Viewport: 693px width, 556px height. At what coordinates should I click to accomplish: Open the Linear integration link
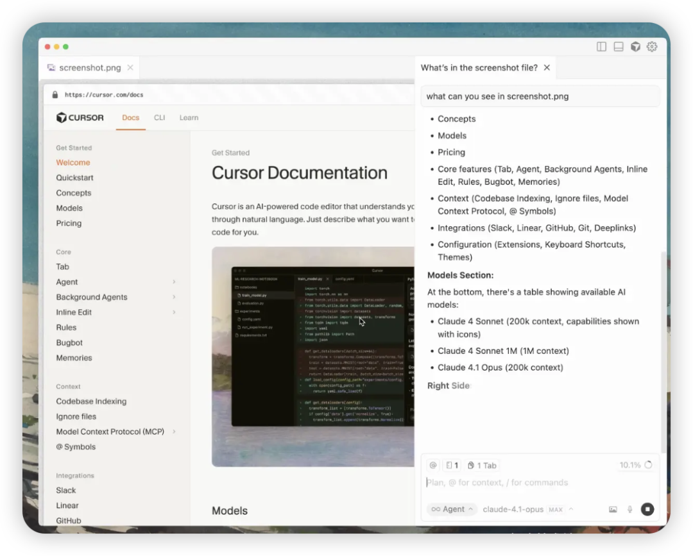click(x=67, y=505)
